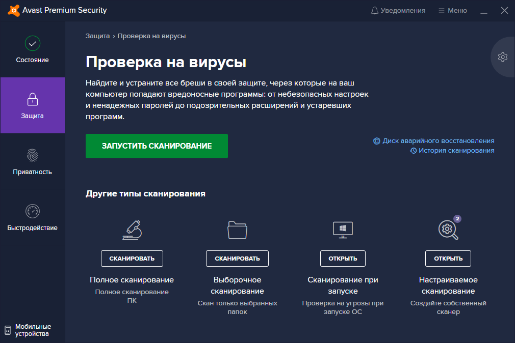Click Открыть for Настраиваемое сканирование
515x343 pixels.
(x=448, y=259)
